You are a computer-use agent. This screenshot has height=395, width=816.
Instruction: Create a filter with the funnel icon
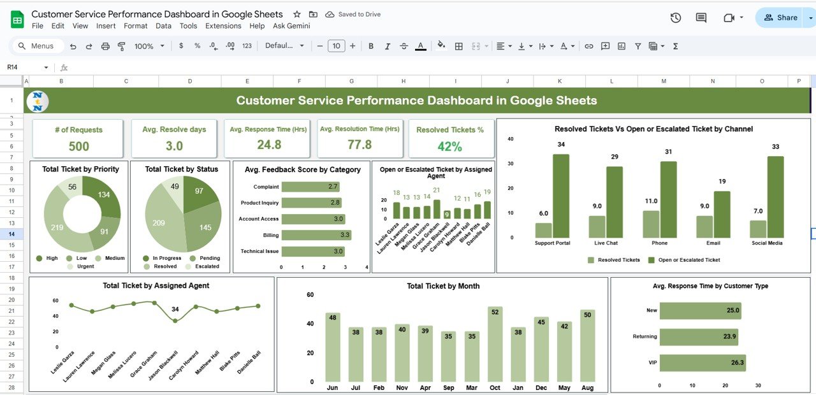(637, 46)
